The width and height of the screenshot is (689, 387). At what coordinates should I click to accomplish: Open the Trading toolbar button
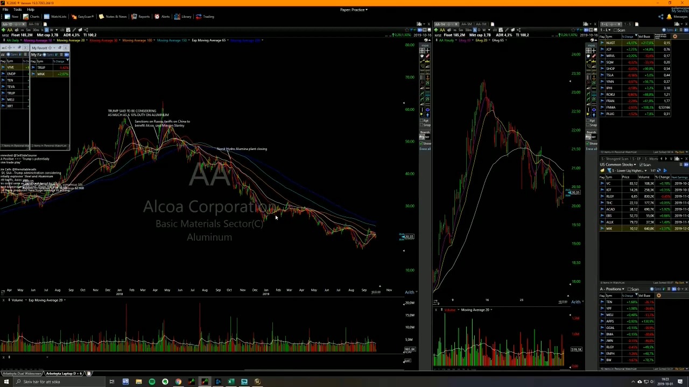(205, 16)
